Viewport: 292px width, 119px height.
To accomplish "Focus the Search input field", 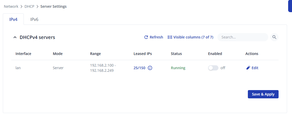I will [x=243, y=37].
